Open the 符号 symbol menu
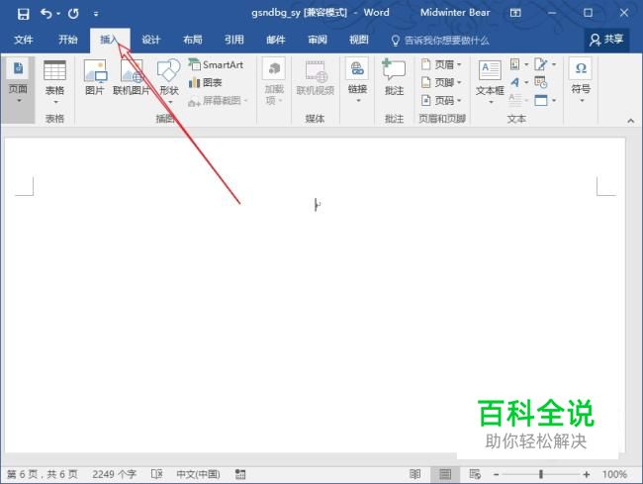643x484 pixels. click(581, 81)
